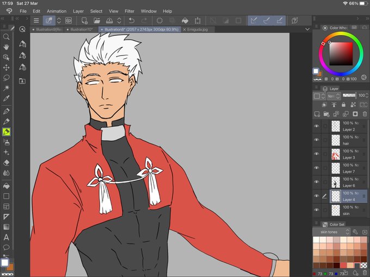Image resolution: width=370 pixels, height=277 pixels.
Task: Open the blending mode dropdown
Action: click(334, 96)
